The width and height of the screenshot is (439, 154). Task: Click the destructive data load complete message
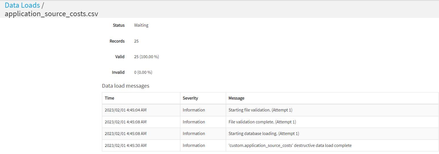coord(290,145)
